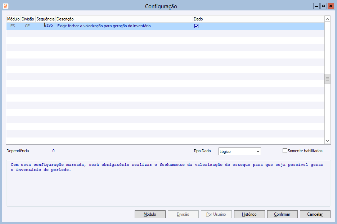337x224 pixels.
Task: Maximize the Configuração window
Action: click(323, 6)
